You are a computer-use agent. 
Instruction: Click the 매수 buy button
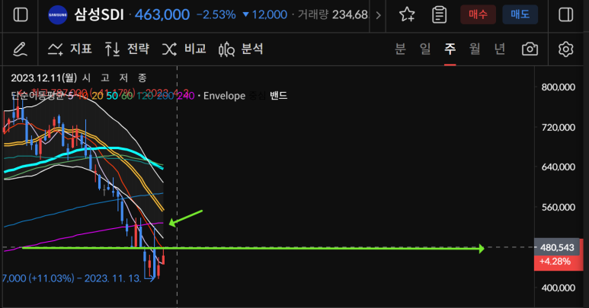tap(479, 14)
